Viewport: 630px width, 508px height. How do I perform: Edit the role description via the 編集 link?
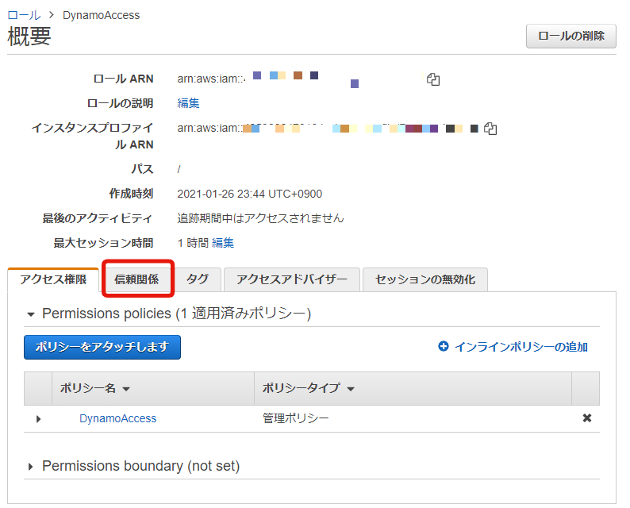click(x=188, y=103)
